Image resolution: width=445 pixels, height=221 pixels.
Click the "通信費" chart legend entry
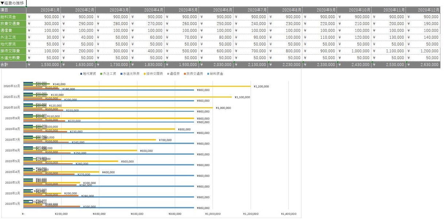click(174, 74)
